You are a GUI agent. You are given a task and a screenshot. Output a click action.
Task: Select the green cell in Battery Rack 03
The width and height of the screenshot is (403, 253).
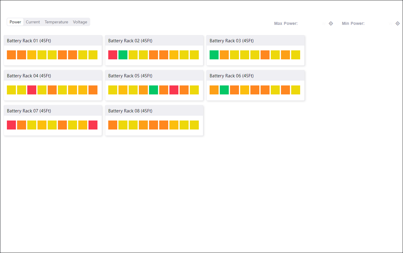(214, 55)
